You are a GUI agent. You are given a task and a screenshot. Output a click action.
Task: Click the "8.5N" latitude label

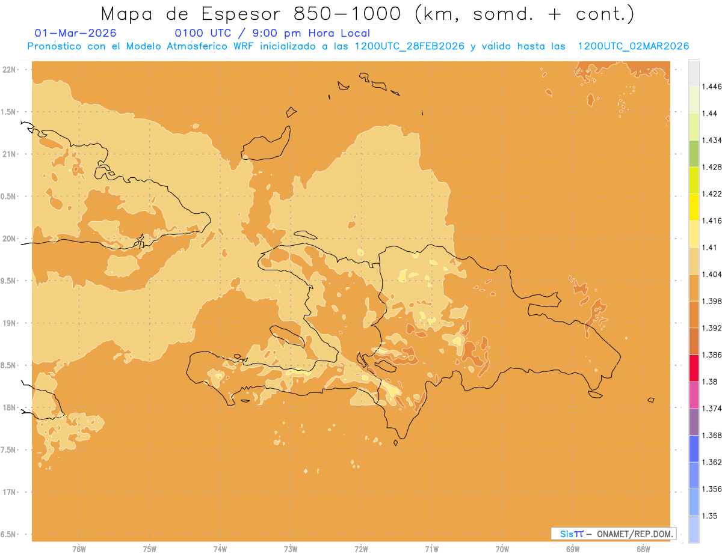[x=10, y=365]
